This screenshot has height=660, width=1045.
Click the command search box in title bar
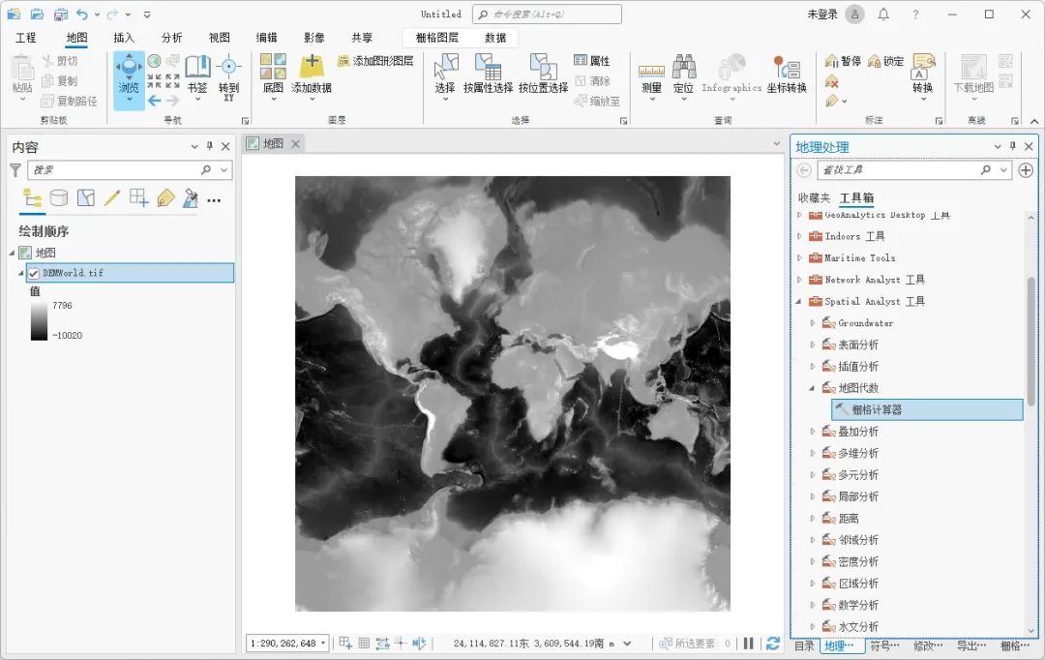(x=547, y=14)
